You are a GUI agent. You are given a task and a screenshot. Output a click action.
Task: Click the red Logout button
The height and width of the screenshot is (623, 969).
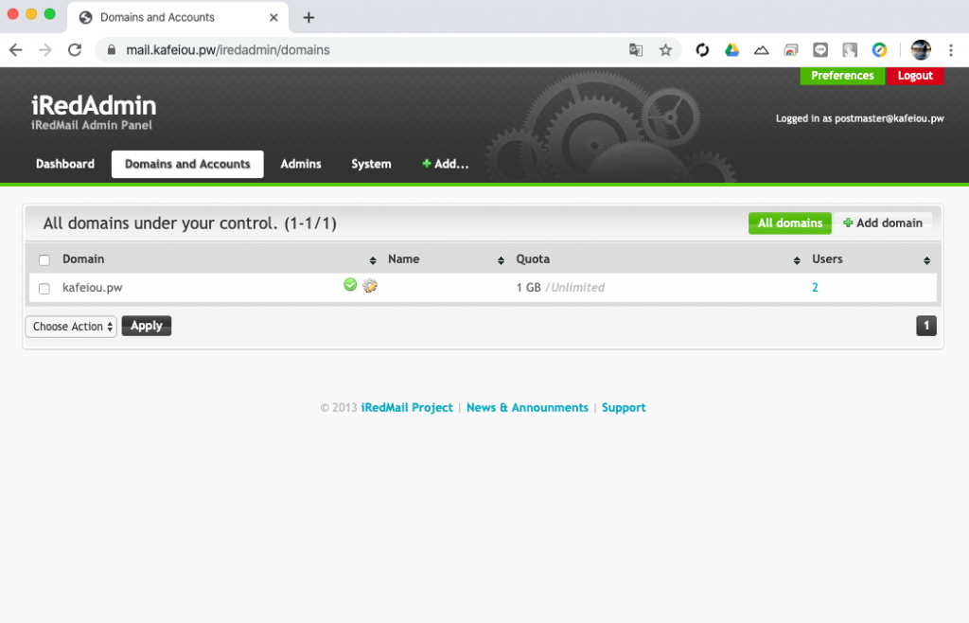[915, 76]
